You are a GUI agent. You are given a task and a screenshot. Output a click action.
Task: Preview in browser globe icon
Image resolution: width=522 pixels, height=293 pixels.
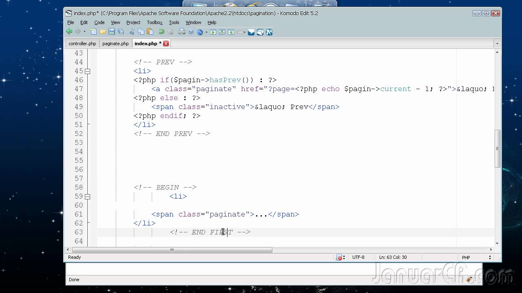tap(200, 32)
